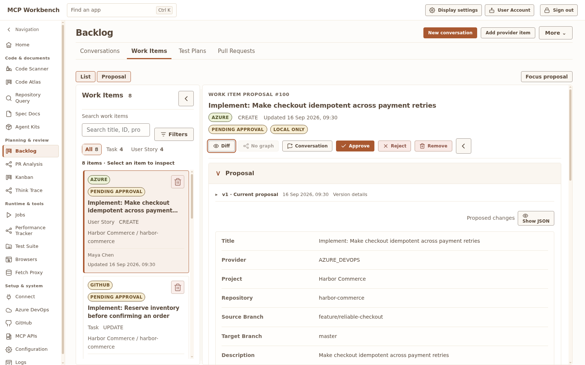Click Show JSON button
Screen dimensions: 585x365
pos(536,218)
